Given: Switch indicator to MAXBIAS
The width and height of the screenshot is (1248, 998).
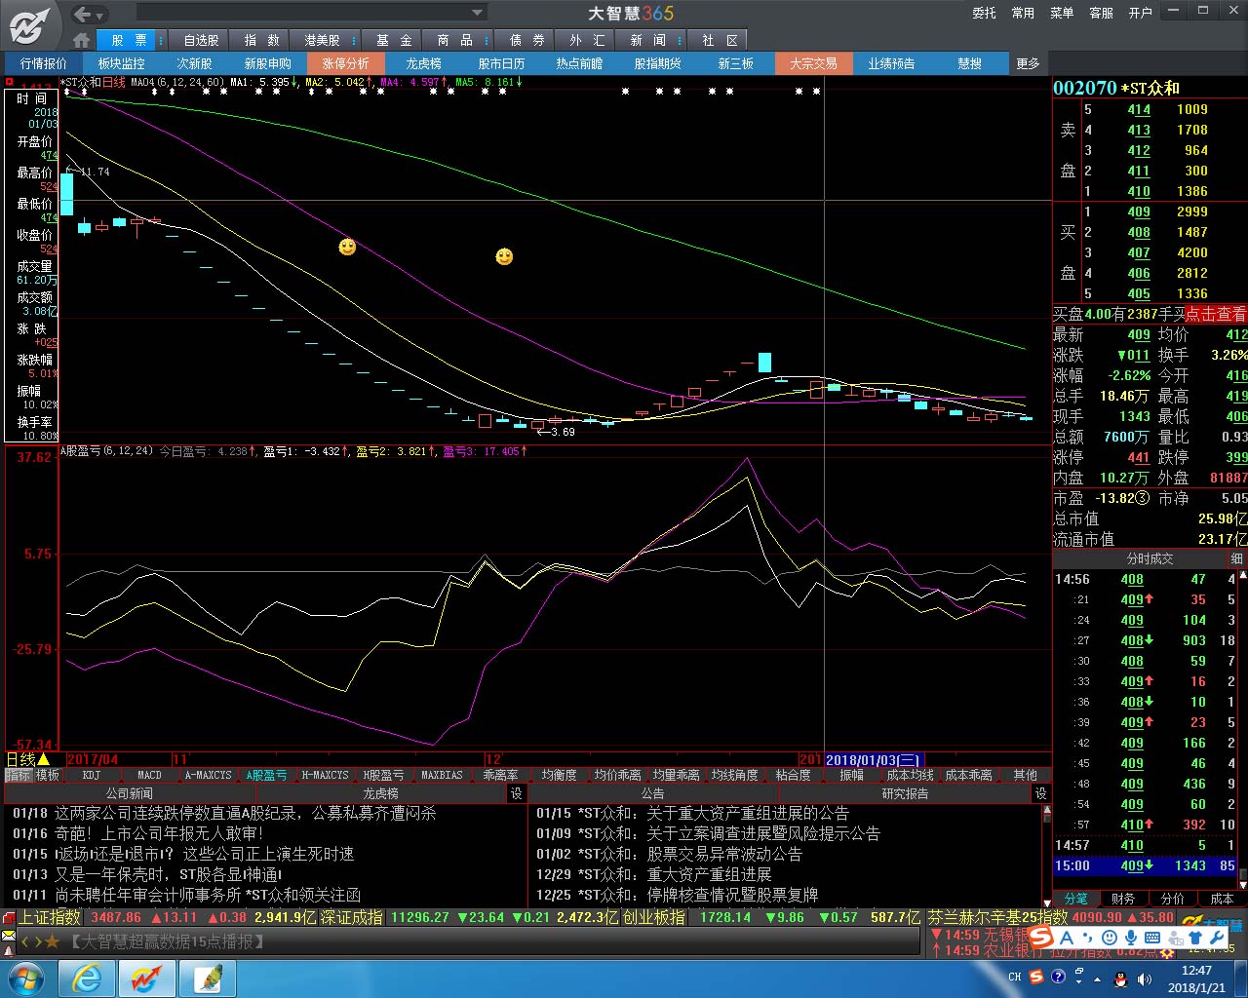Looking at the screenshot, I should 442,775.
